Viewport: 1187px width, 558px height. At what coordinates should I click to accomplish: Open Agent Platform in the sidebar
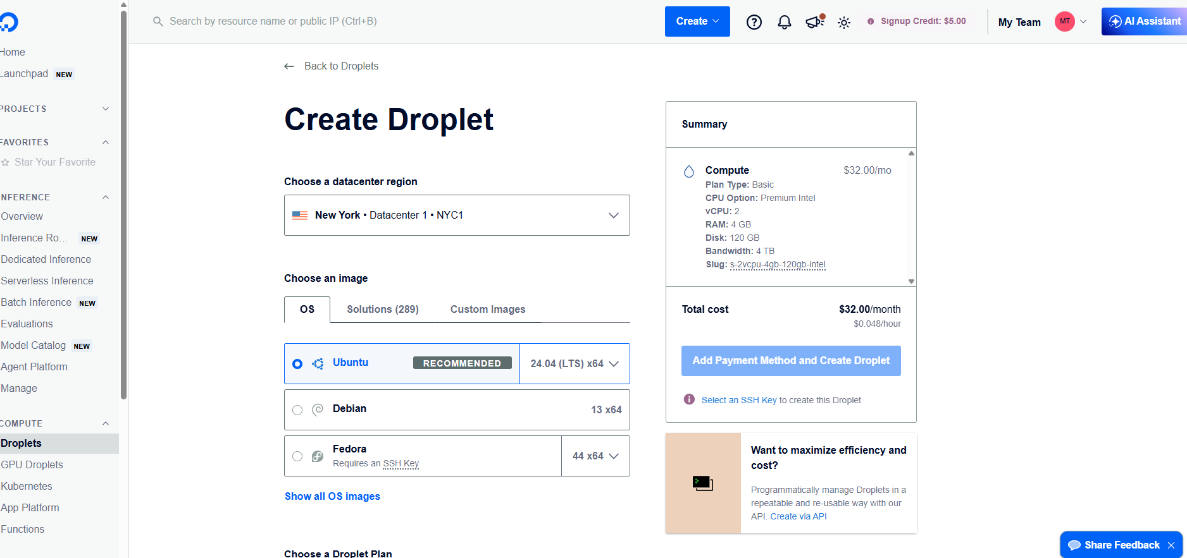[34, 367]
